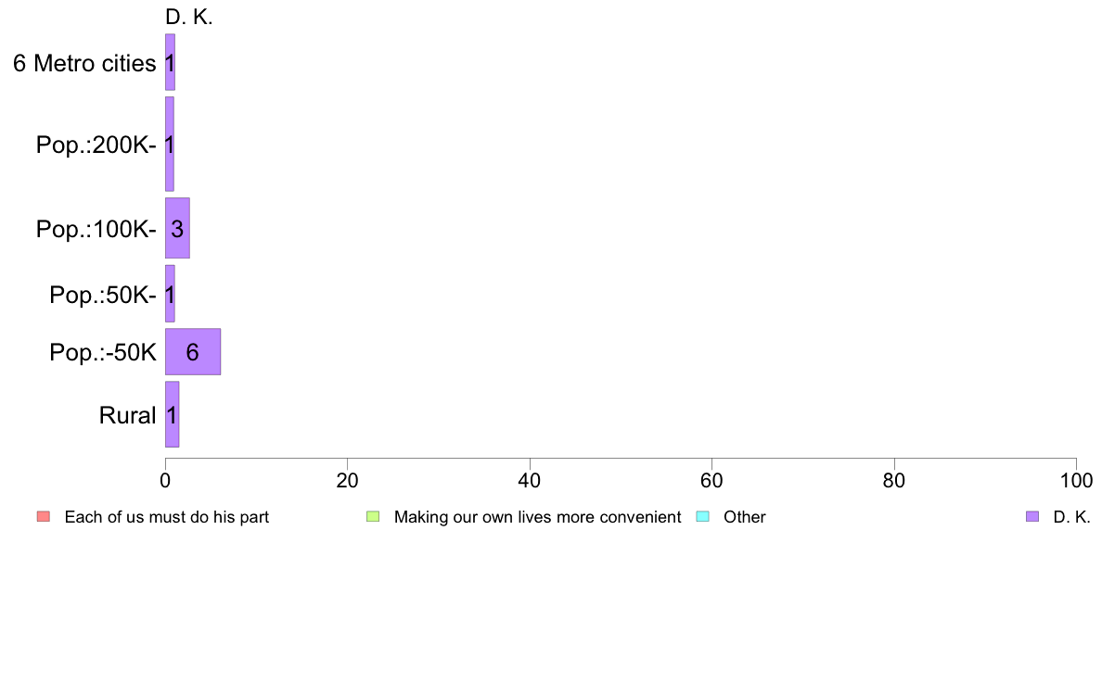This screenshot has height=682, width=1102.
Task: Click the 100 tick on x-axis
Action: tap(1076, 480)
